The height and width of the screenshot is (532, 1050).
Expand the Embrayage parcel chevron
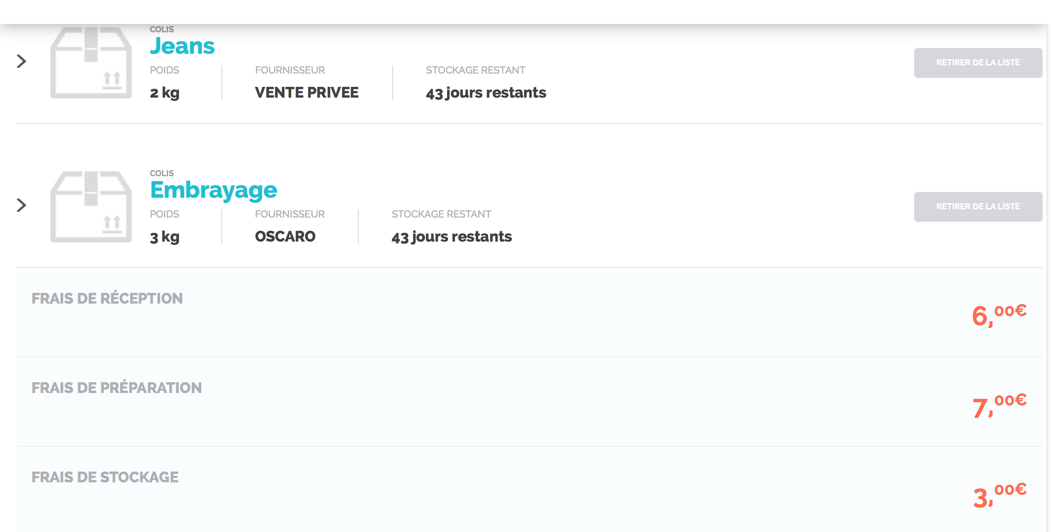point(22,205)
